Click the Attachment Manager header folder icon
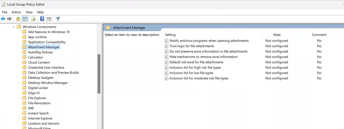This screenshot has height=129, width=344. [108, 28]
